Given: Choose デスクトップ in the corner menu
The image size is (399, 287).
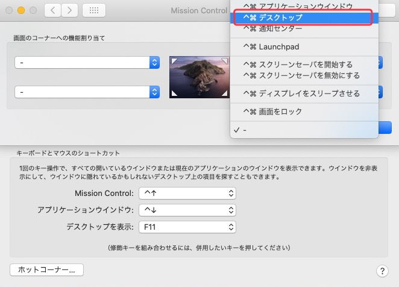Looking at the screenshot, I should (304, 17).
